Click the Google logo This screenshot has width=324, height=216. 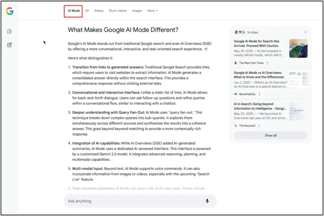[x=9, y=11]
